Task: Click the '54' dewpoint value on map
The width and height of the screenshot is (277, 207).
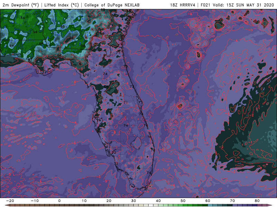Action: pyautogui.click(x=23, y=18)
